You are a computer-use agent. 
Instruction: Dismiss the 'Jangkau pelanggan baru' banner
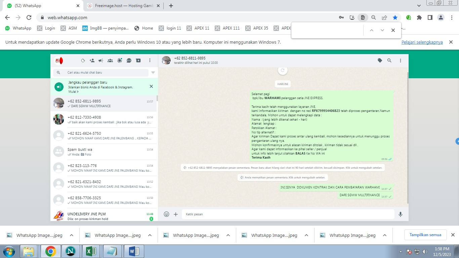tap(151, 86)
